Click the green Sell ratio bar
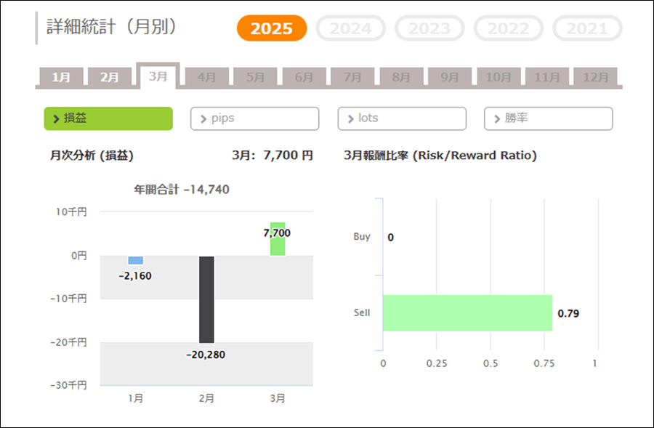This screenshot has width=654, height=428. point(467,312)
